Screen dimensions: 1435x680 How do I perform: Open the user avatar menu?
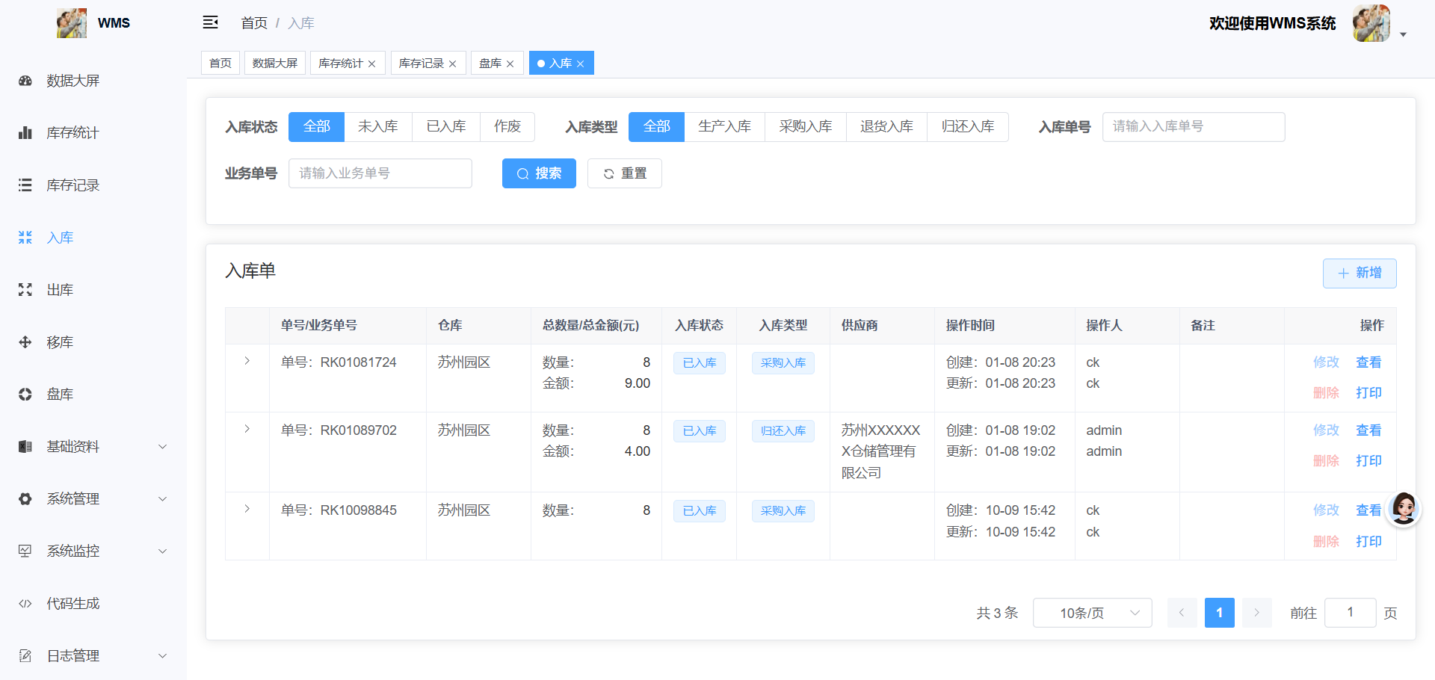click(1372, 22)
